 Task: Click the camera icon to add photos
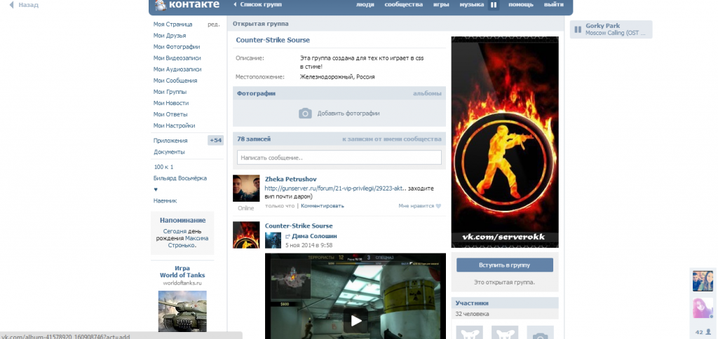click(x=305, y=113)
